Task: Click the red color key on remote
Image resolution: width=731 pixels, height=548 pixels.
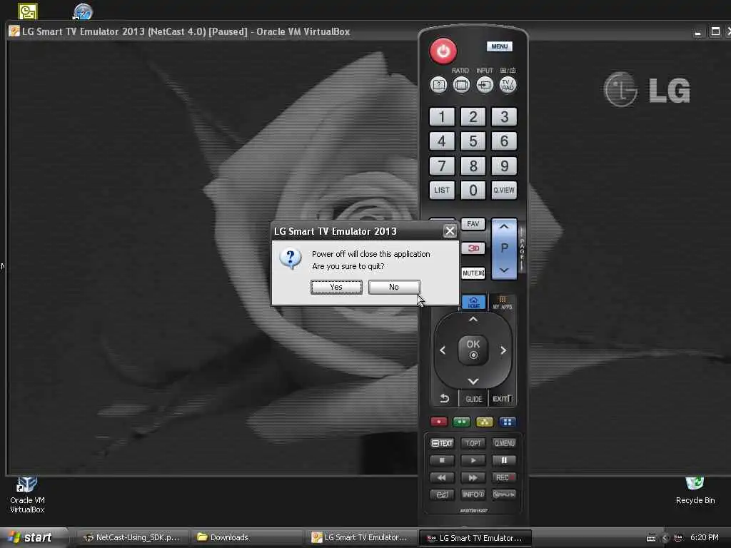Action: pyautogui.click(x=439, y=422)
